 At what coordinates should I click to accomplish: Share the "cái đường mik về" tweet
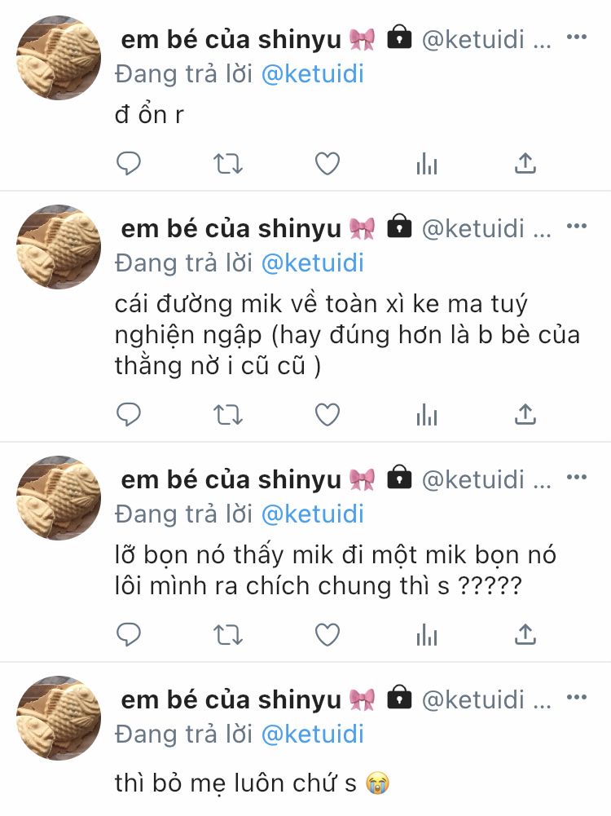(525, 414)
